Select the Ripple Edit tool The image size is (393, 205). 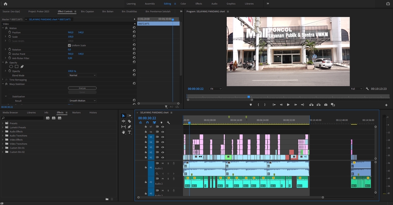coord(123,121)
